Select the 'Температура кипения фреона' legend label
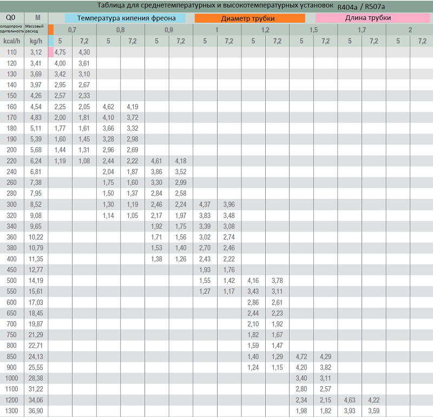Screen dimensions: 433x417 click(126, 18)
